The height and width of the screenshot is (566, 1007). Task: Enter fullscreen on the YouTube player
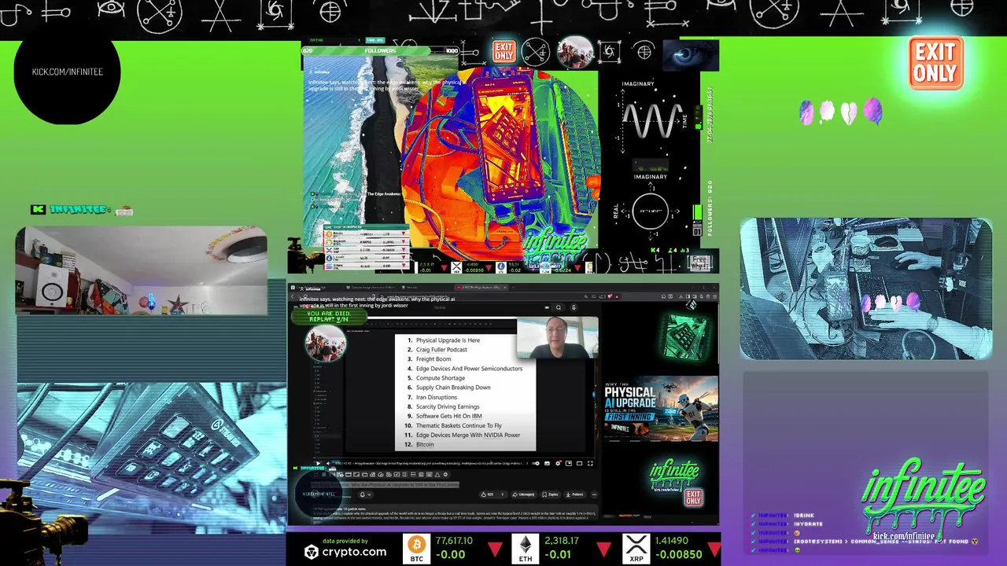(x=590, y=463)
